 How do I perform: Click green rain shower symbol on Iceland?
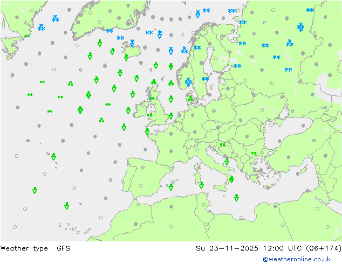(126, 58)
